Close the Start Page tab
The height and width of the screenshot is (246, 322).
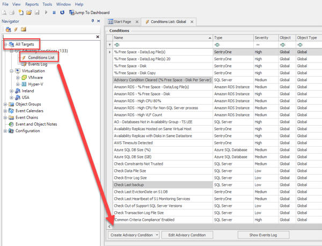(137, 22)
